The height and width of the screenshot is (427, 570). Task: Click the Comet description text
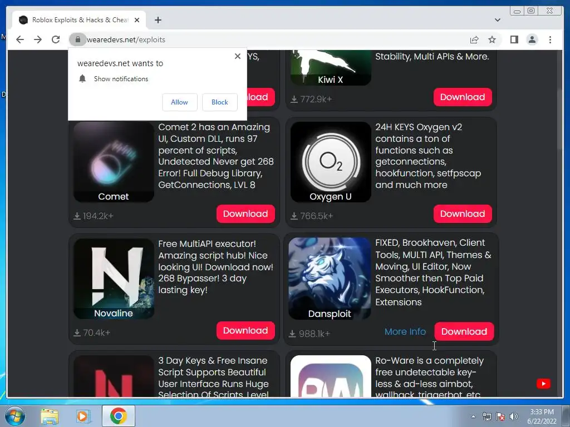tap(216, 156)
